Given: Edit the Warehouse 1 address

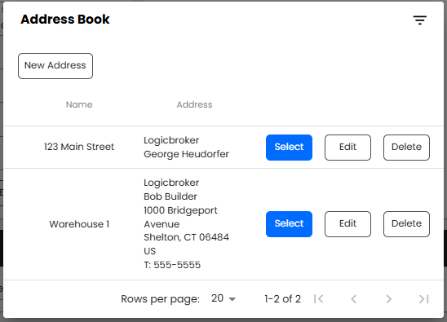Looking at the screenshot, I should click(347, 224).
